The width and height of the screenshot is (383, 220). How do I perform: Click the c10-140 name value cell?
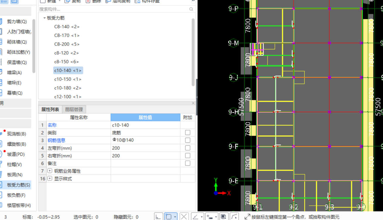pos(145,125)
